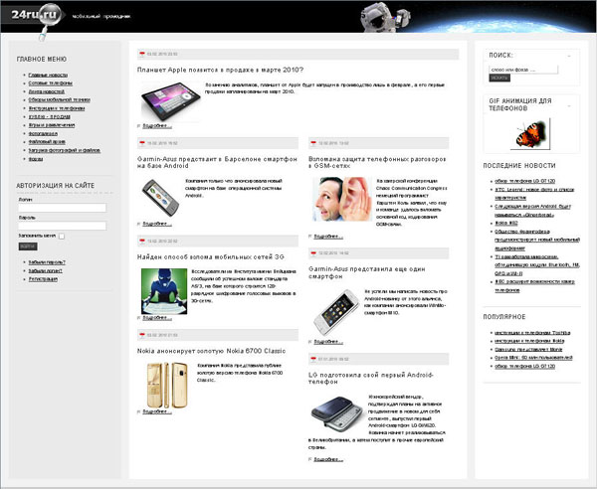Open 'Samsung представляет Monte' popular link
Image resolution: width=597 pixels, height=489 pixels.
coord(528,350)
